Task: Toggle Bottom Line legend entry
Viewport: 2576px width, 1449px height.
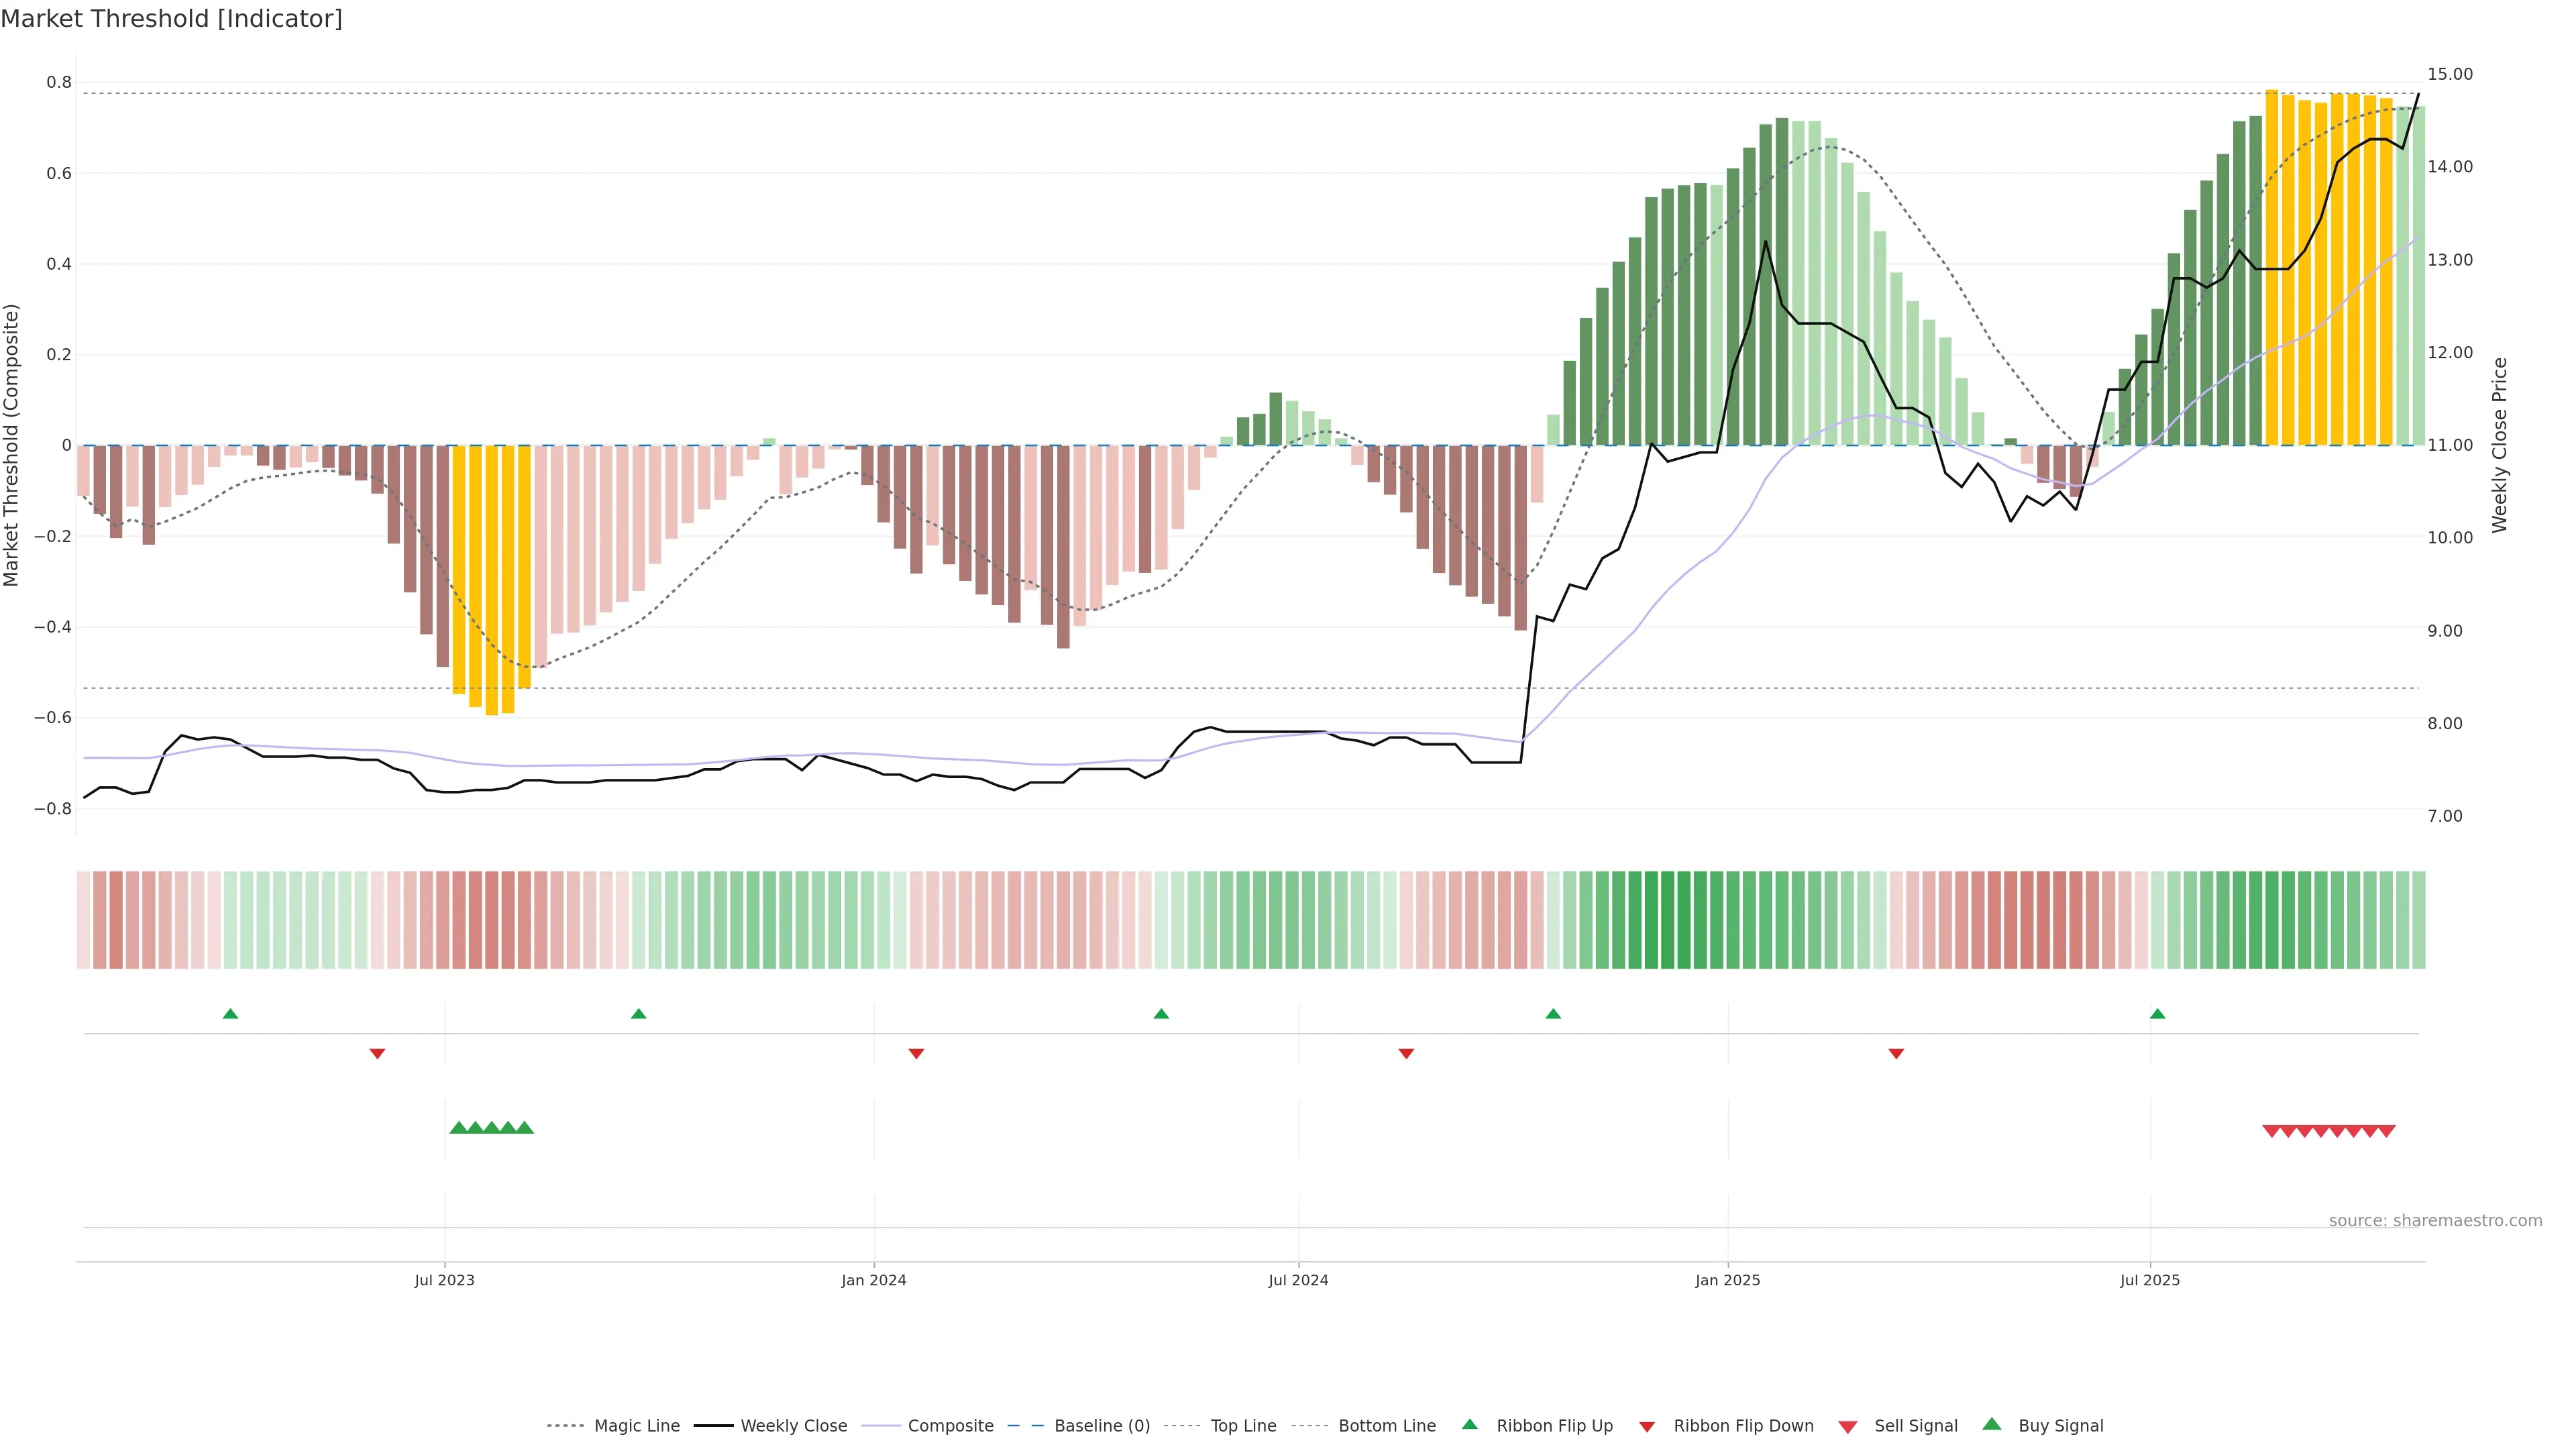Action: 1386,1426
